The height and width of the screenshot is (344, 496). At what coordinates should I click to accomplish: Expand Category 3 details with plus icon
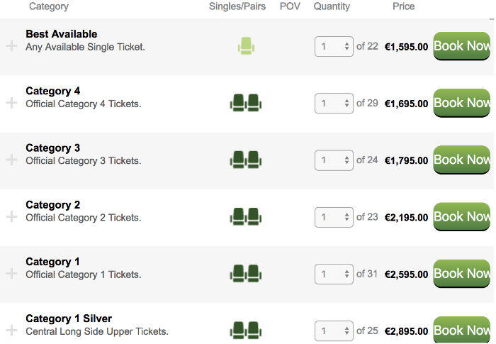coord(11,160)
